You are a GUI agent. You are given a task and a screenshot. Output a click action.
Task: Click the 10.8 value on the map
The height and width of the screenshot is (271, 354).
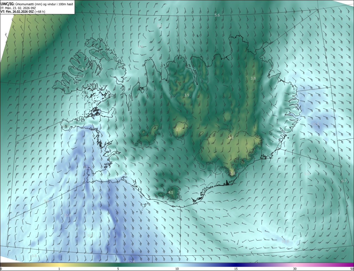pyautogui.click(x=285, y=241)
